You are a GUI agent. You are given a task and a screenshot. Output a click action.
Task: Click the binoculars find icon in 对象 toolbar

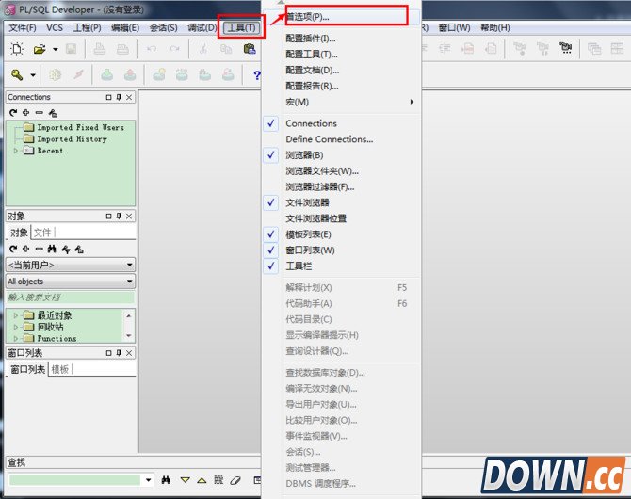(52, 249)
